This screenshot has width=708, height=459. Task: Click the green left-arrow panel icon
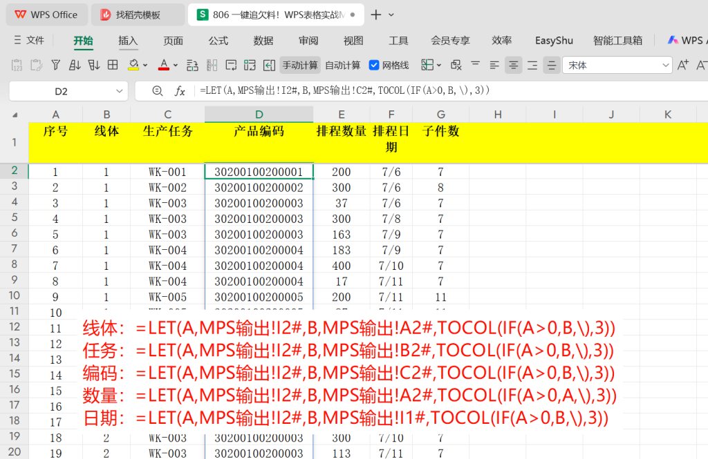(x=269, y=66)
